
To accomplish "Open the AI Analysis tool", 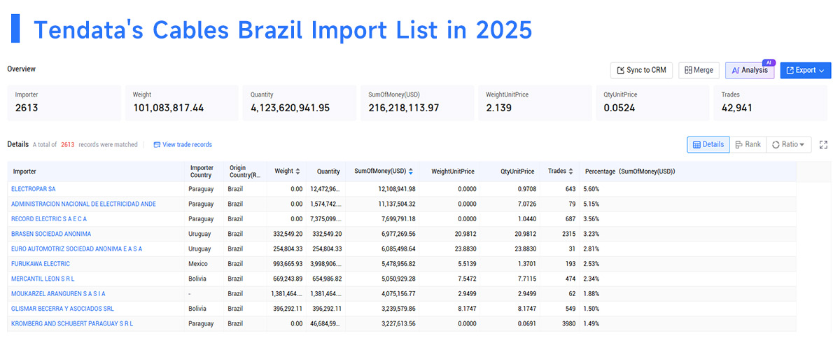I will [750, 70].
